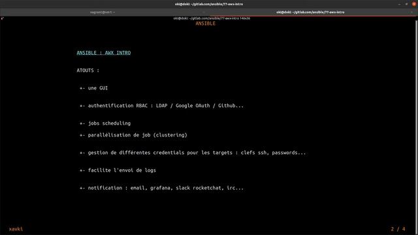Click the 'facilite l'envoi de logs' line

click(x=118, y=170)
